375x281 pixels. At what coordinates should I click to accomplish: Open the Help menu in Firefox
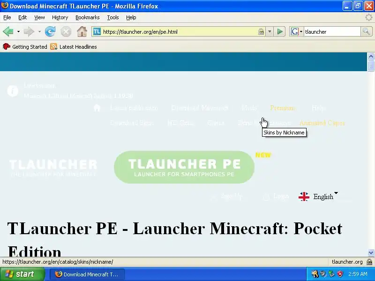131,17
